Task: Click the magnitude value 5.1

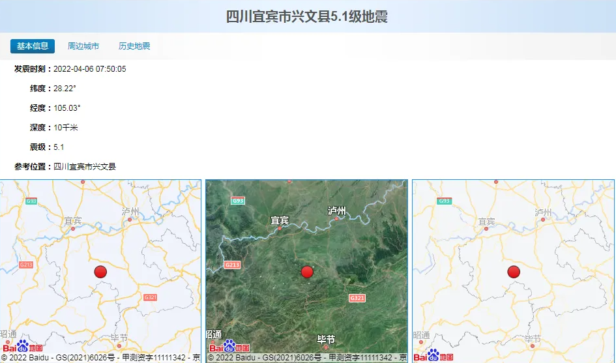Action: click(x=59, y=147)
